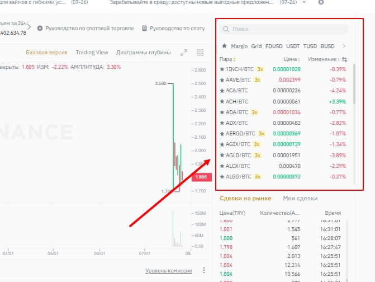
Task: Open the Уровень комиссии link
Action: pyautogui.click(x=169, y=271)
